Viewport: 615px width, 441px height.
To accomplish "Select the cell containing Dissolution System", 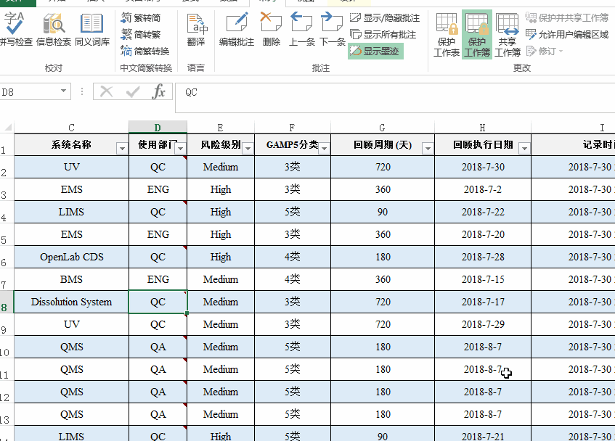I will pyautogui.click(x=70, y=302).
